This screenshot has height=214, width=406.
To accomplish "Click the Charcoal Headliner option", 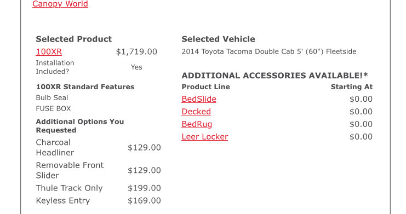I will click(55, 147).
